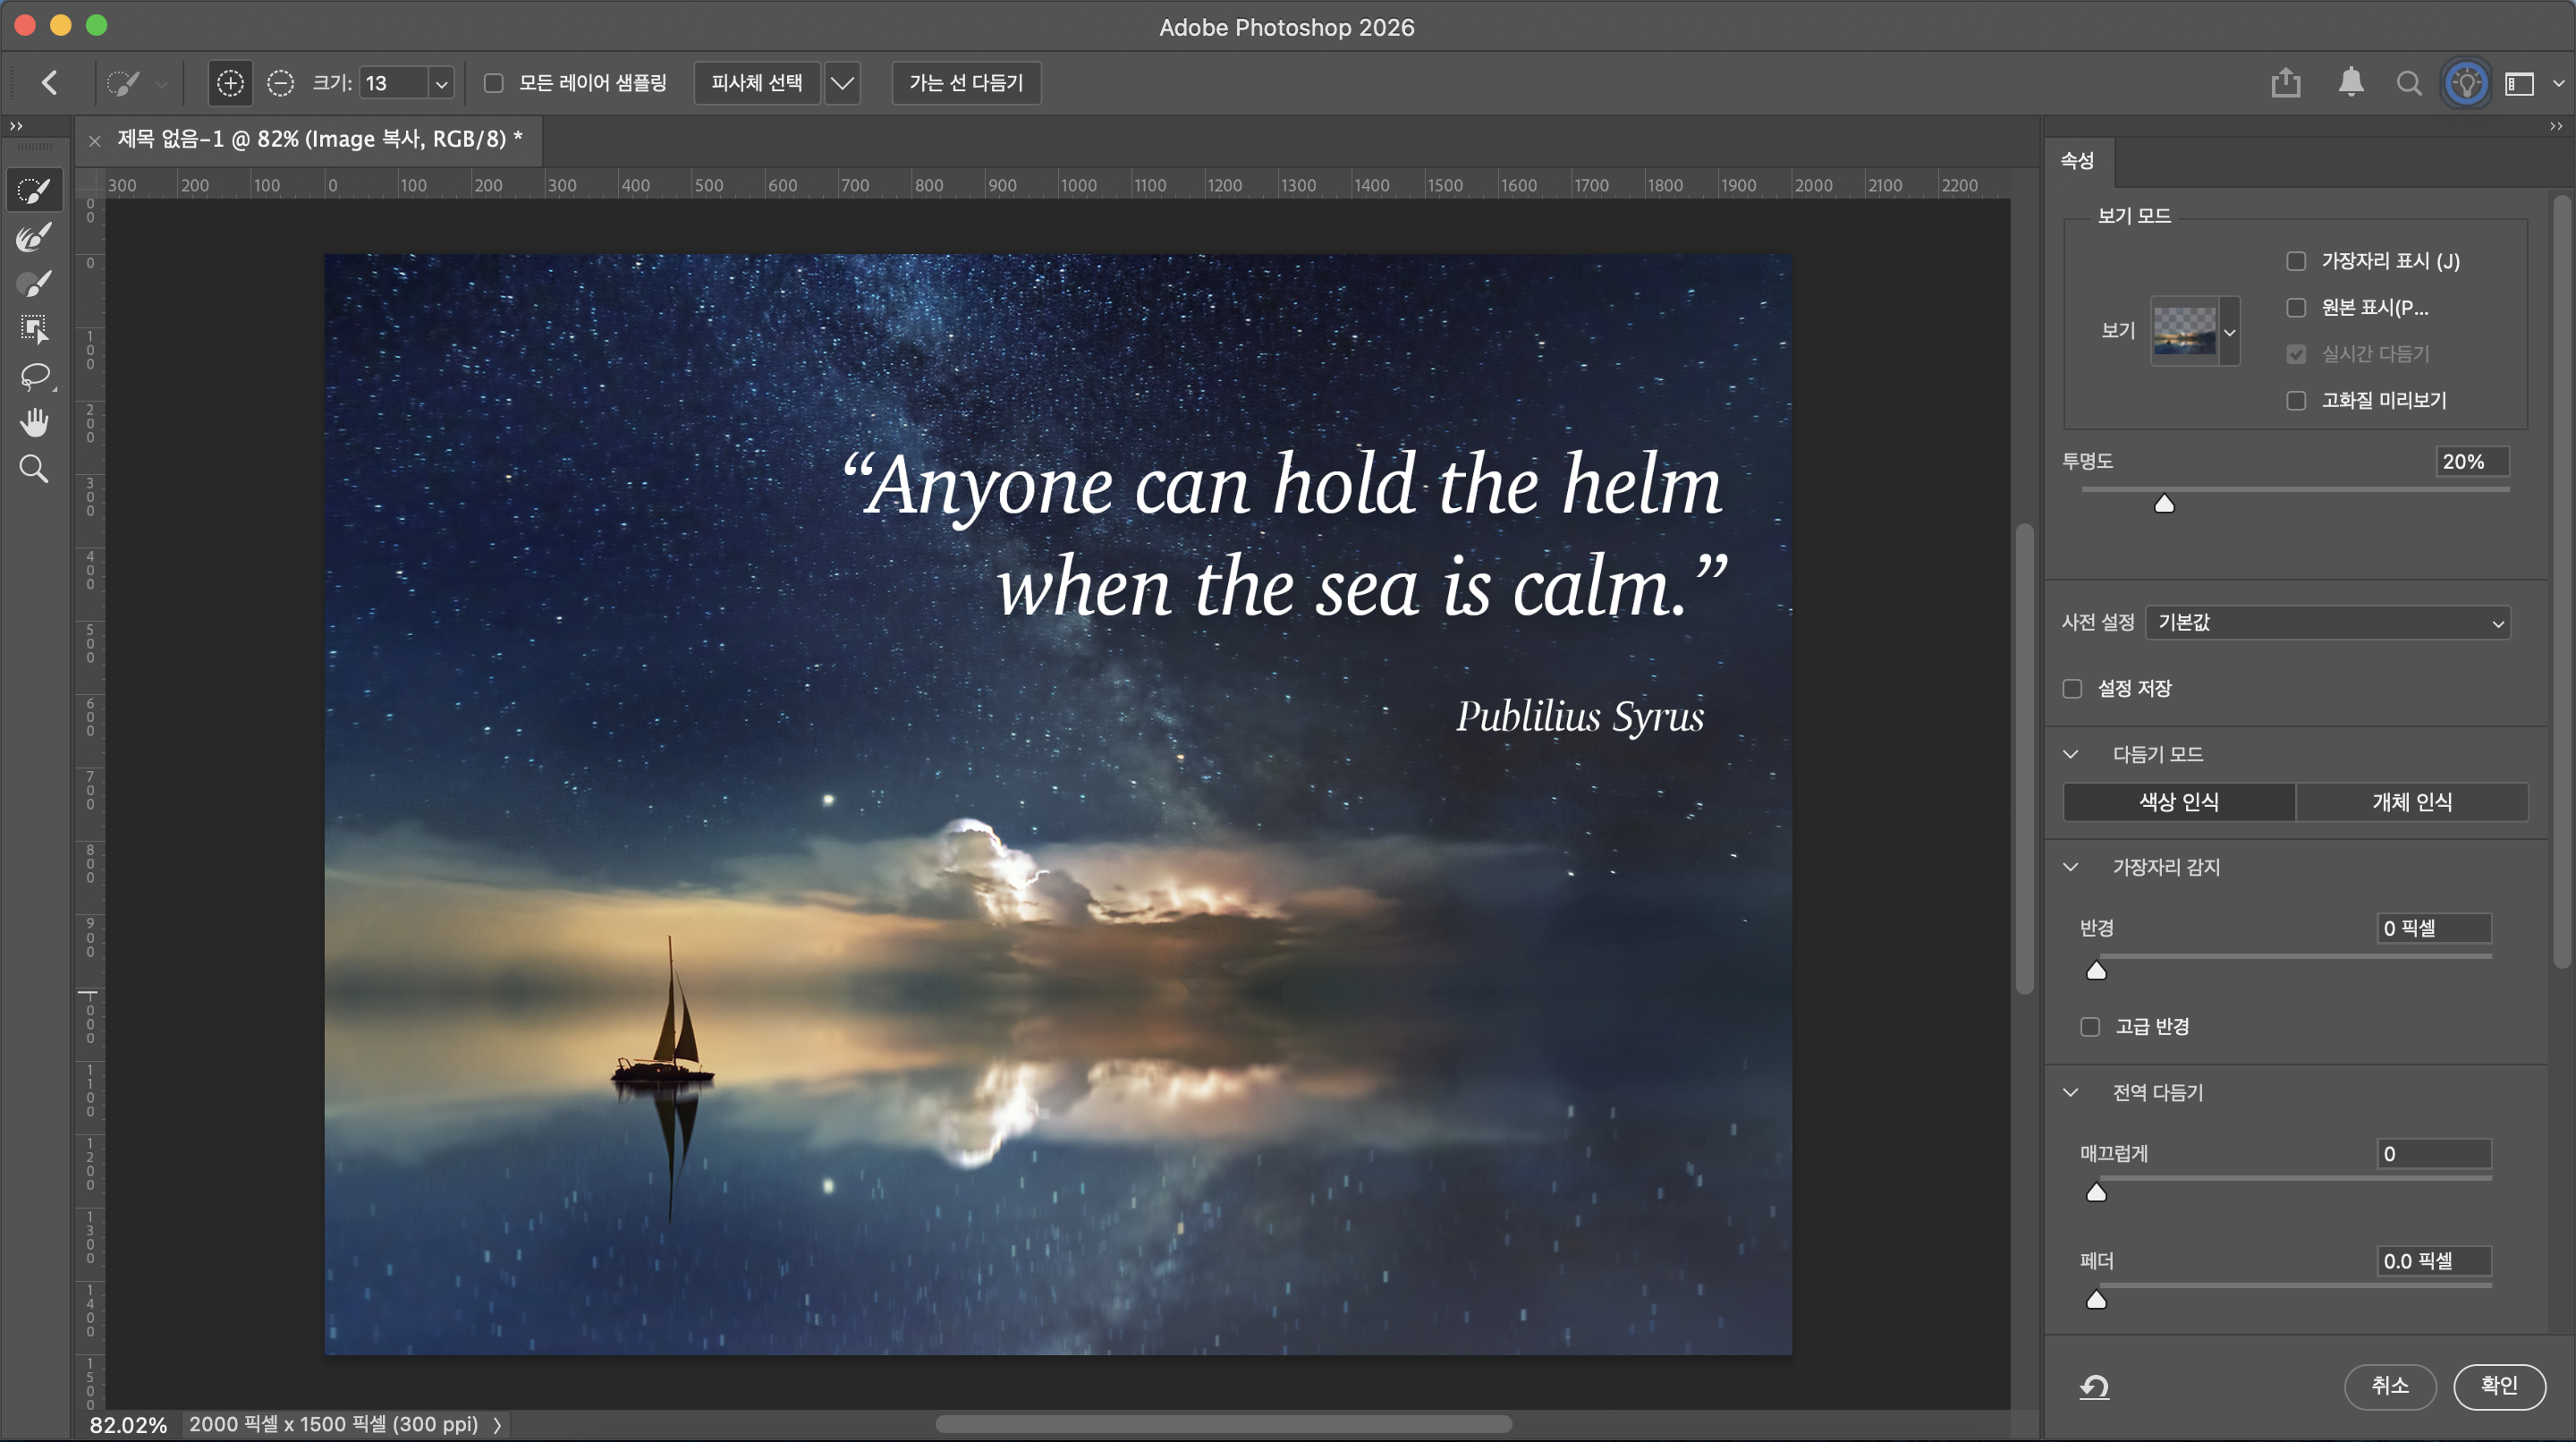This screenshot has height=1442, width=2576.
Task: Click the properties panel vertical scrollbar
Action: (x=2561, y=582)
